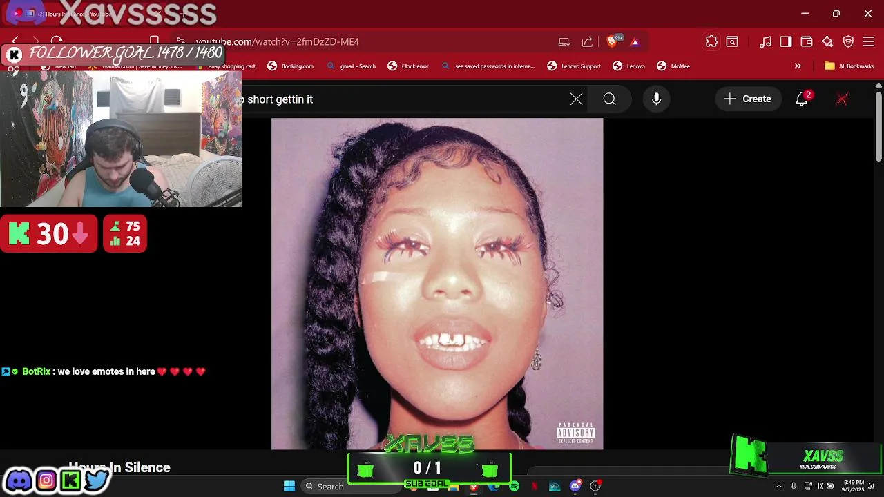Switch to Brave in the taskbar
The width and height of the screenshot is (884, 497).
pos(474,487)
